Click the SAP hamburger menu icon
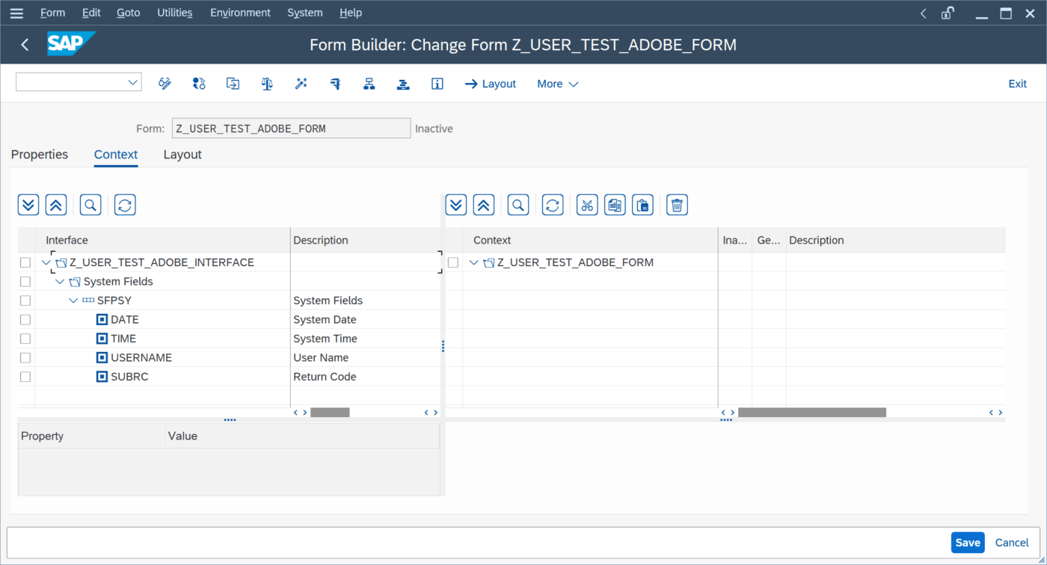This screenshot has width=1047, height=565. (x=16, y=13)
